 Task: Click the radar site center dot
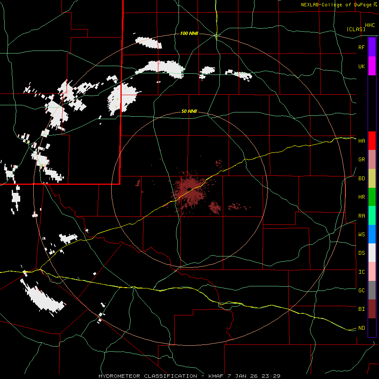(x=189, y=189)
